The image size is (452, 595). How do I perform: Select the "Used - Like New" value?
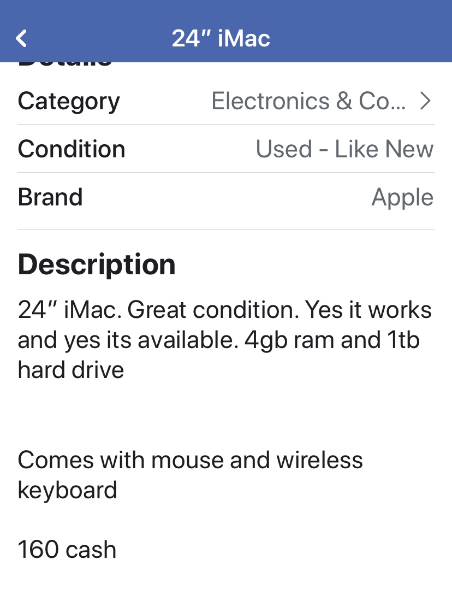344,149
